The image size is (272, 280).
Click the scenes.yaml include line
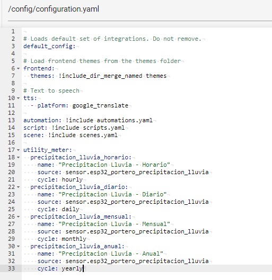coord(71,135)
